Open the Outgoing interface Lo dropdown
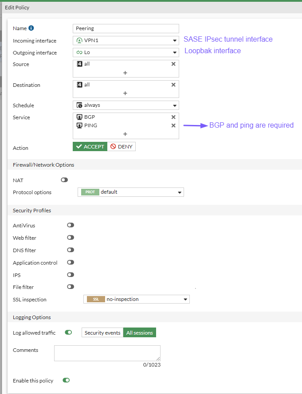This screenshot has height=394, width=302. [126, 53]
